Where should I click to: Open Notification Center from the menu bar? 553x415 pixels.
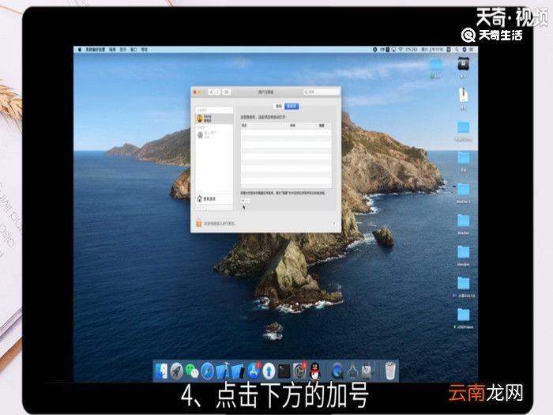click(471, 50)
